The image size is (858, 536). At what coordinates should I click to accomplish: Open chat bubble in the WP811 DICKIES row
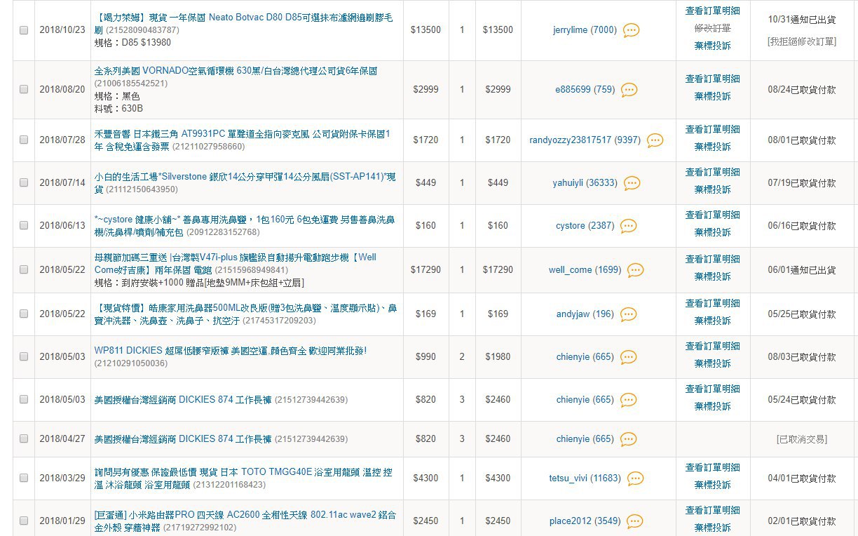(x=628, y=357)
